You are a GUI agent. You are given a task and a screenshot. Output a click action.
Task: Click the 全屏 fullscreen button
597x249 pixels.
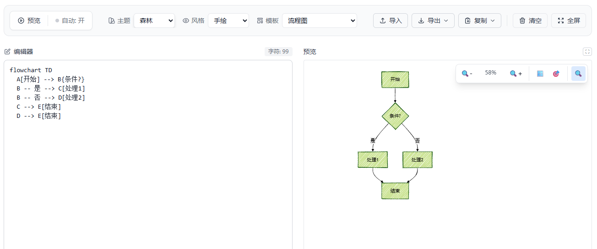tap(569, 21)
